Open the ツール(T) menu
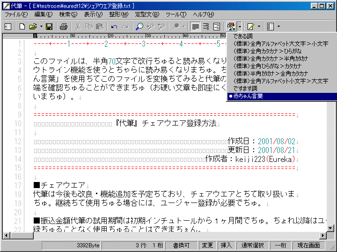Image resolution: width=337 pixels, height=252 pixels. 176,14
